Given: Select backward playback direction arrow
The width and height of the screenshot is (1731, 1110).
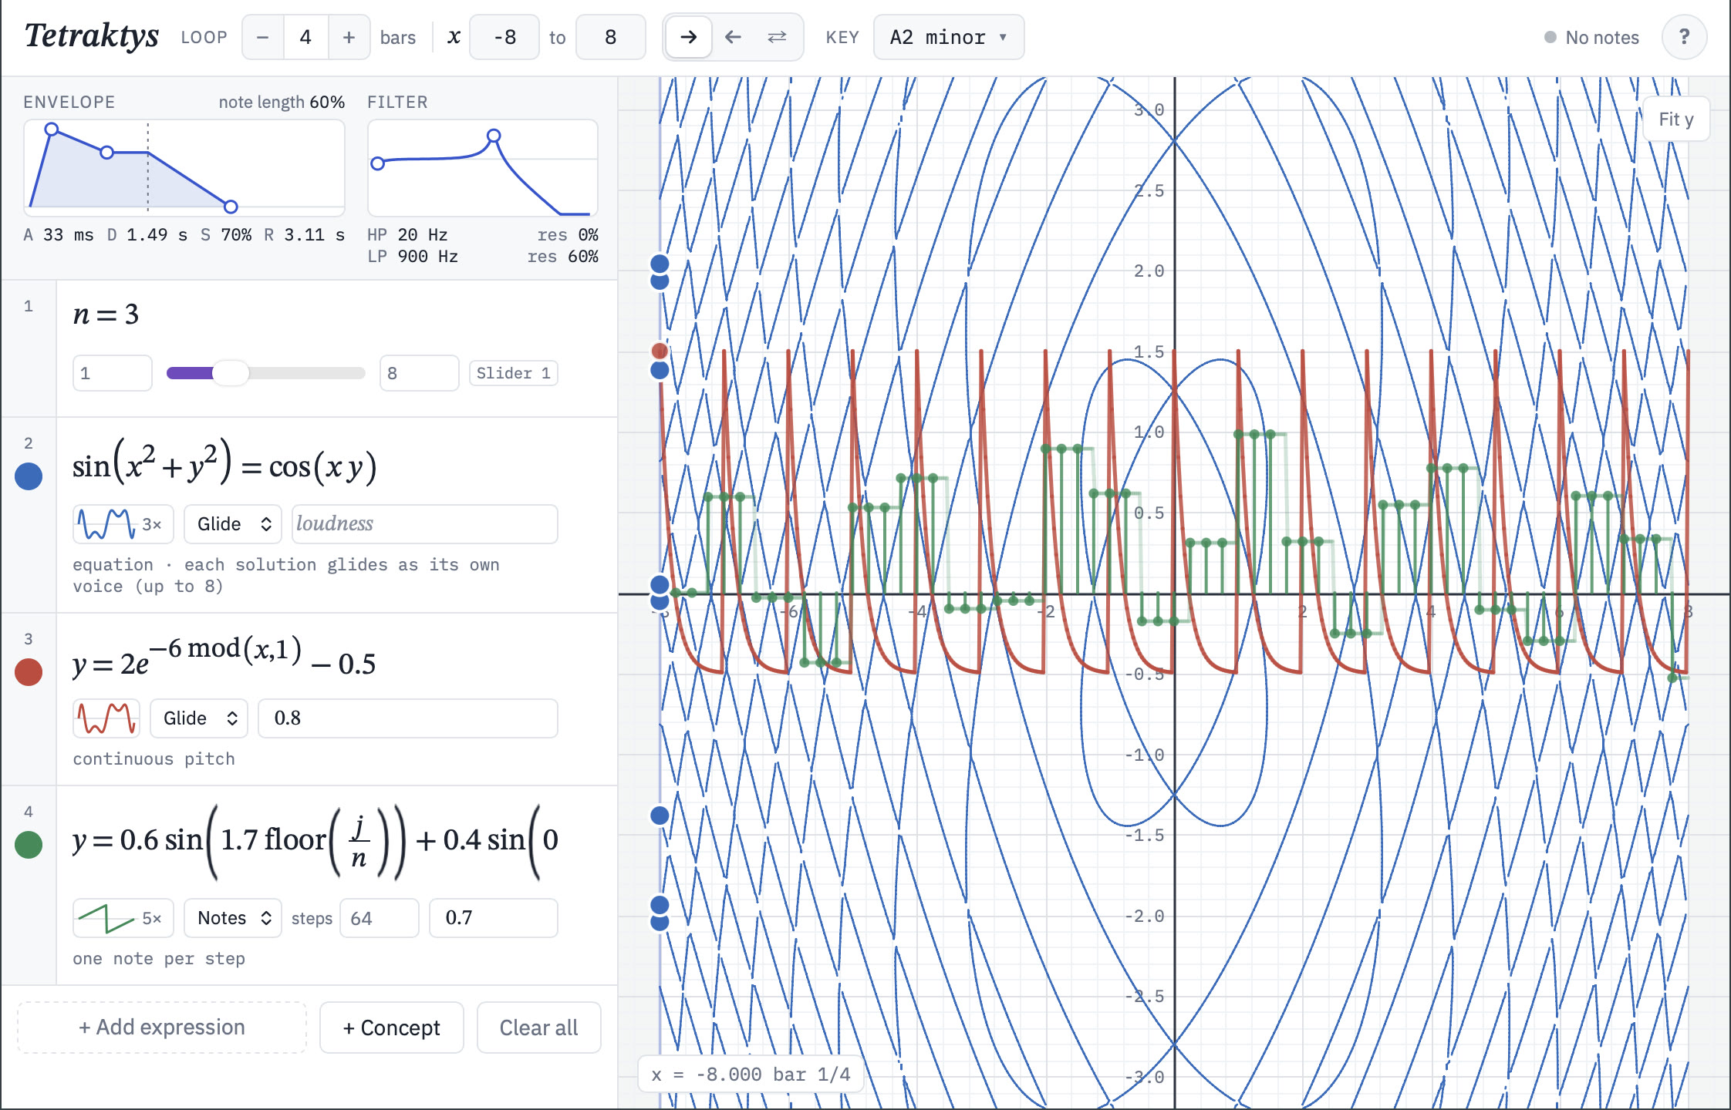Looking at the screenshot, I should tap(733, 37).
